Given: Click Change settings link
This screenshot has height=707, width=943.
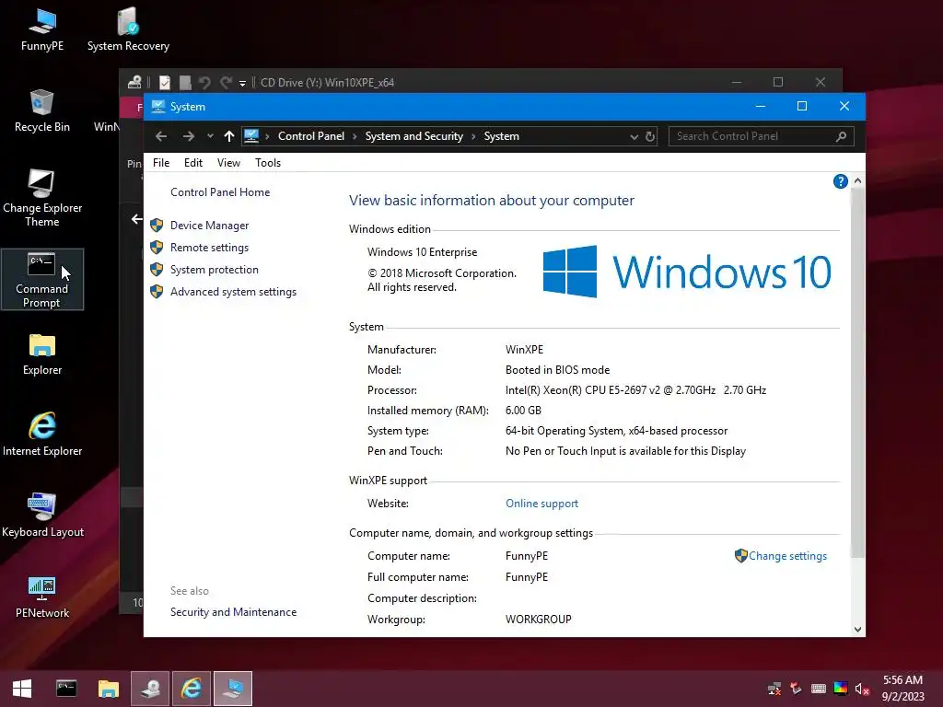Looking at the screenshot, I should (x=787, y=556).
